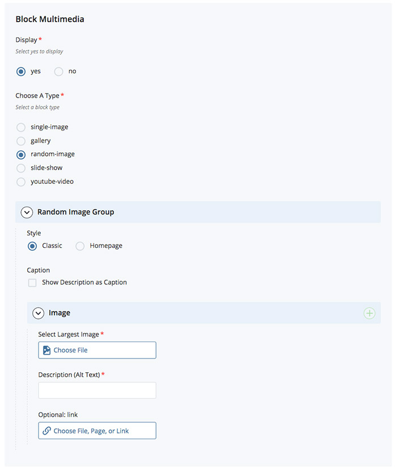
Task: Click Choose File for Largest Image
Action: point(97,350)
